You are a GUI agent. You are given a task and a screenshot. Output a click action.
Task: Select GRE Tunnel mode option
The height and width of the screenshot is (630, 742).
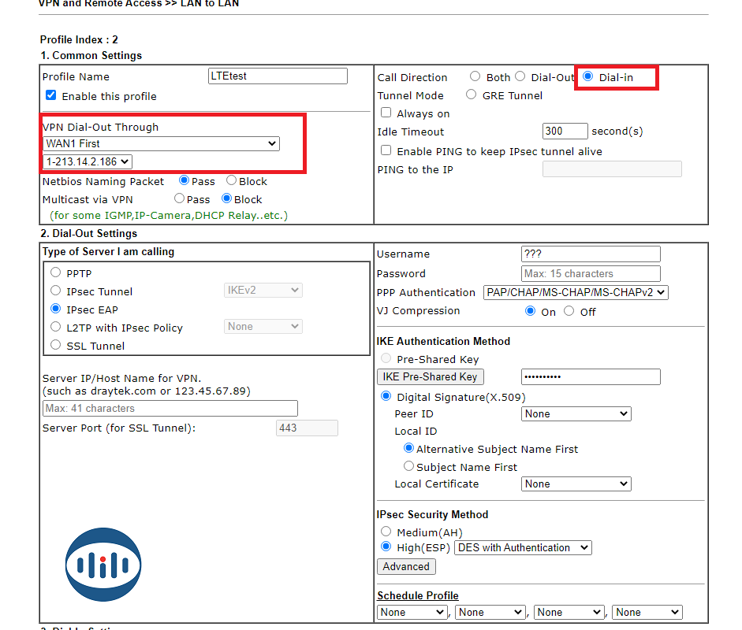coord(472,94)
